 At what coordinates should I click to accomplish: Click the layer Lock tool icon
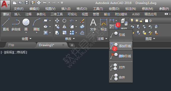pyautogui.click(x=150, y=27)
